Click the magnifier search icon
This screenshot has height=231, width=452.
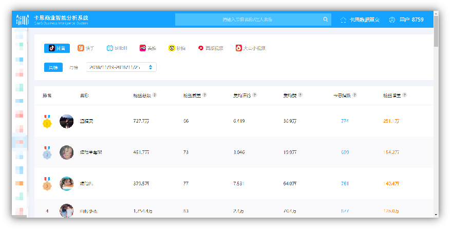point(326,20)
